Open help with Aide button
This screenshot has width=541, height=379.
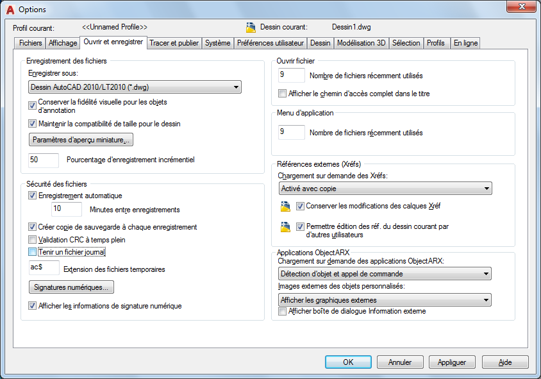(x=505, y=362)
